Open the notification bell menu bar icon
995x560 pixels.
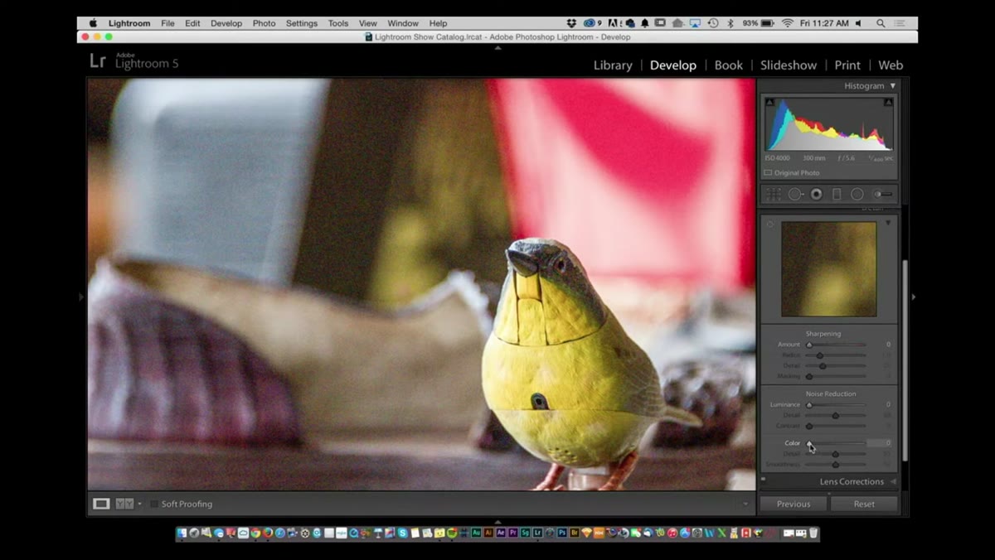(644, 23)
